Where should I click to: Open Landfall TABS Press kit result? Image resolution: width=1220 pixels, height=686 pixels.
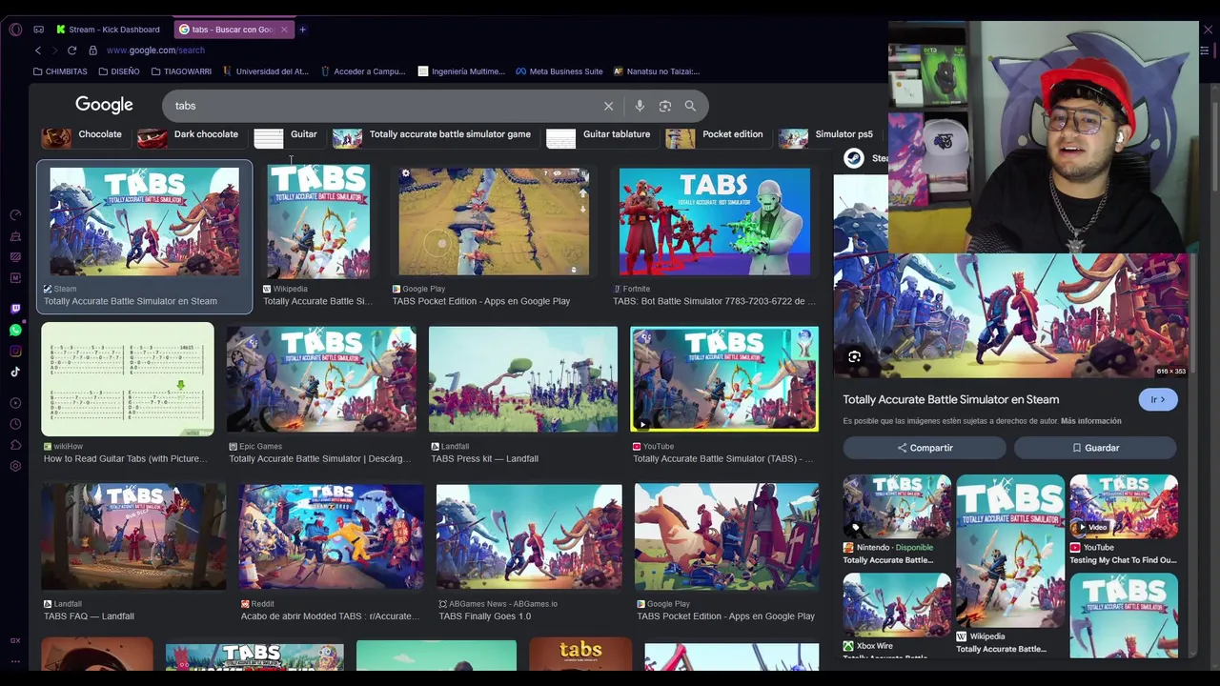coord(523,394)
